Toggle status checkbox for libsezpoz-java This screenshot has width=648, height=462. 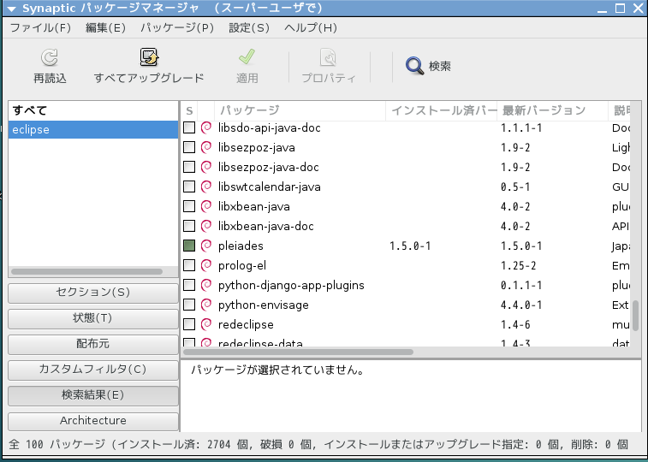click(x=189, y=147)
